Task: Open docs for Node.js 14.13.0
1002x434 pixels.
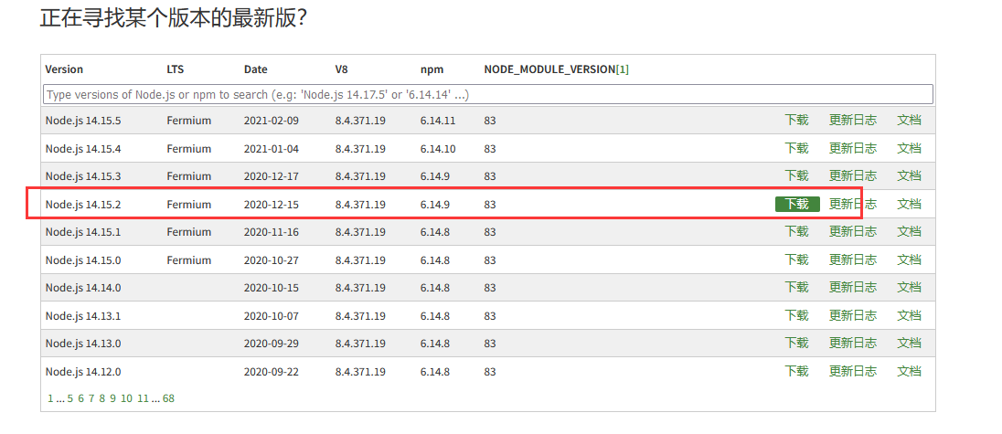Action: tap(910, 344)
